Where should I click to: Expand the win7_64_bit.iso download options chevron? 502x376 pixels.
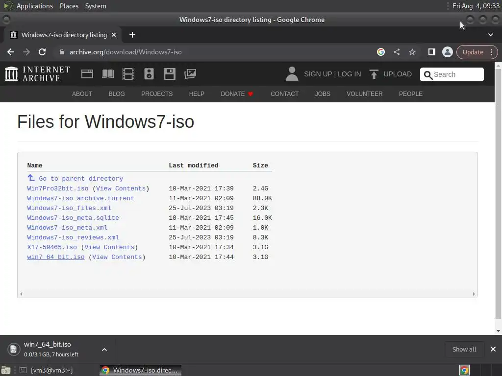[x=104, y=350]
